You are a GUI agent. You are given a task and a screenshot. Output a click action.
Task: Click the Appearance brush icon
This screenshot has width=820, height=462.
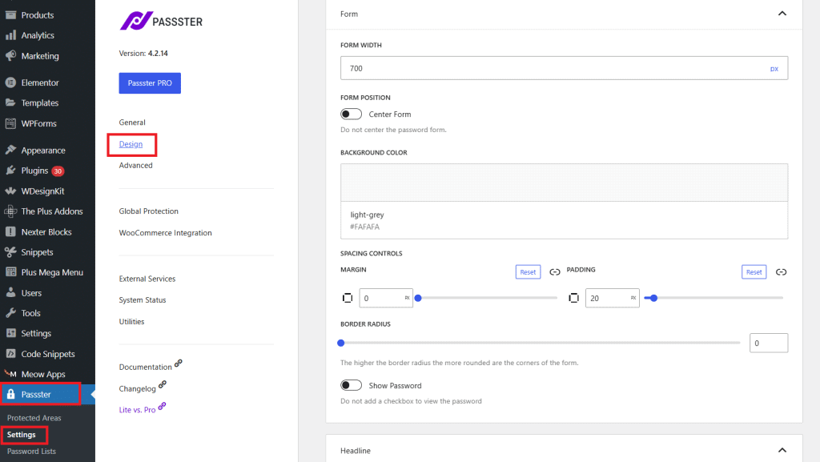[10, 150]
